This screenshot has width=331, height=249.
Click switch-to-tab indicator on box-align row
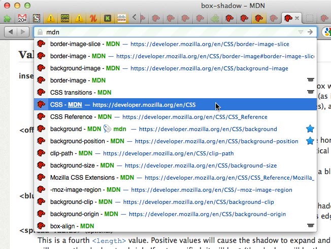coord(311,225)
